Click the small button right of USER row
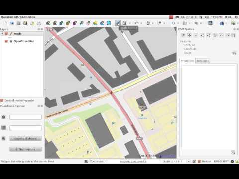 [234, 53]
